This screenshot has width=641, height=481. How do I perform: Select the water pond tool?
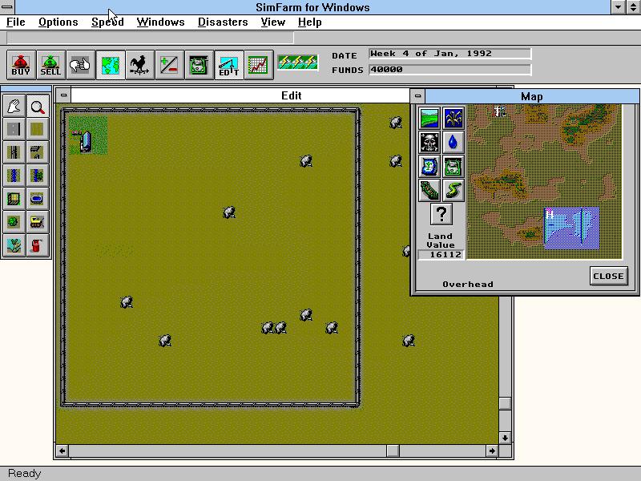[x=37, y=199]
